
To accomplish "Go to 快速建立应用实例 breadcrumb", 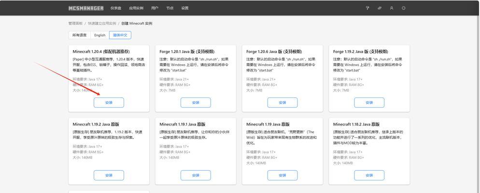I will (102, 23).
